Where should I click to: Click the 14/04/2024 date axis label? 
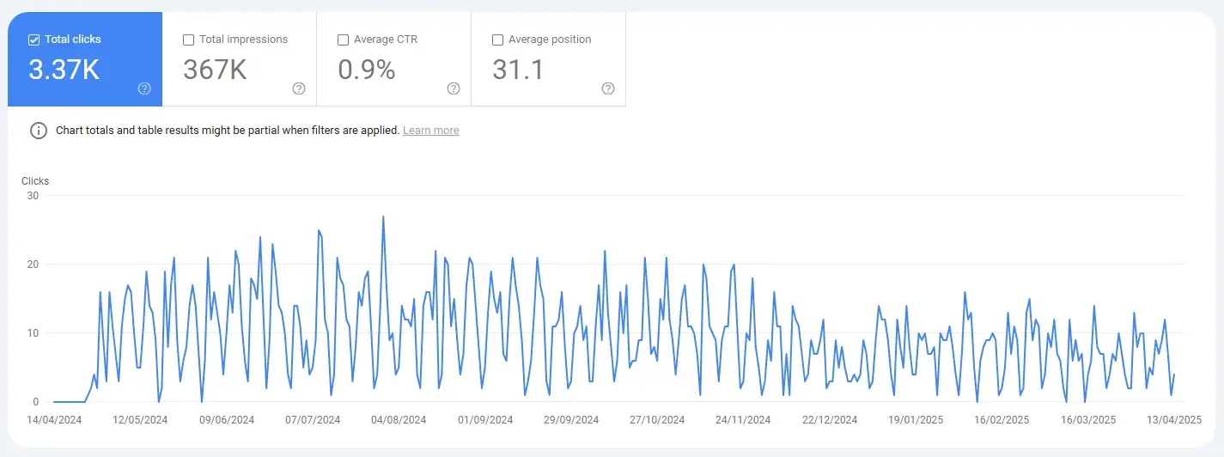54,420
